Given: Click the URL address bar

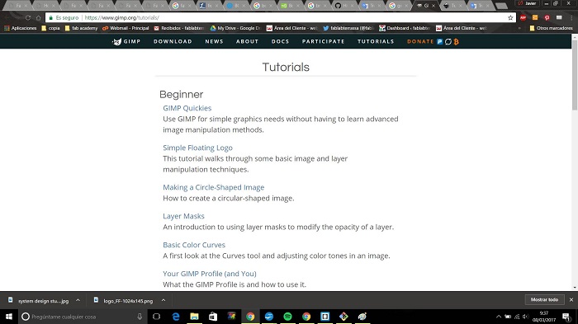Looking at the screenshot, I should click(280, 17).
